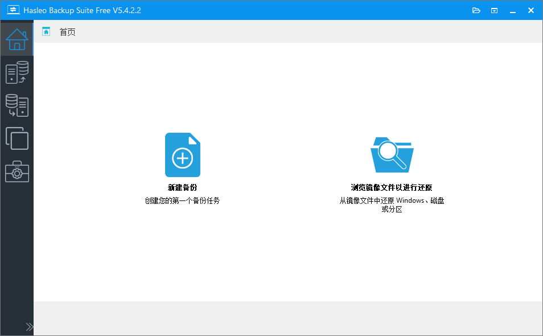Click the 创建您的第一个备份任务 text
Screen dimensions: 543x336
coord(182,200)
